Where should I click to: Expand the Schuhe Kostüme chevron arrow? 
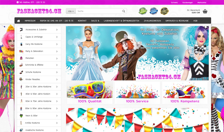pyautogui.click(x=57, y=72)
